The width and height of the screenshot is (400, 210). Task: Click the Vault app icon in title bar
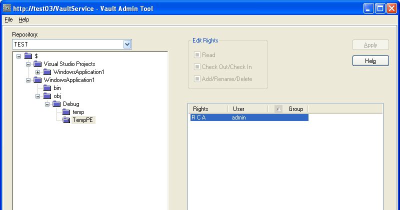point(7,8)
